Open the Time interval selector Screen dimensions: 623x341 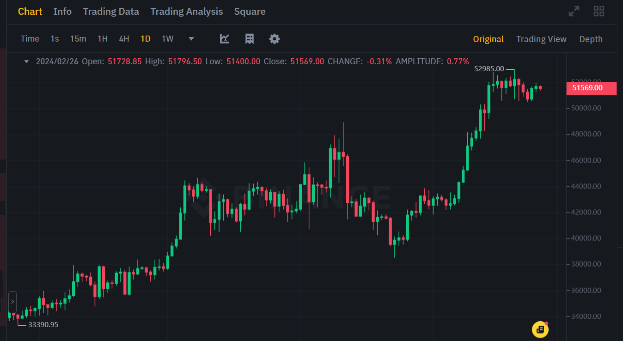[x=30, y=39]
